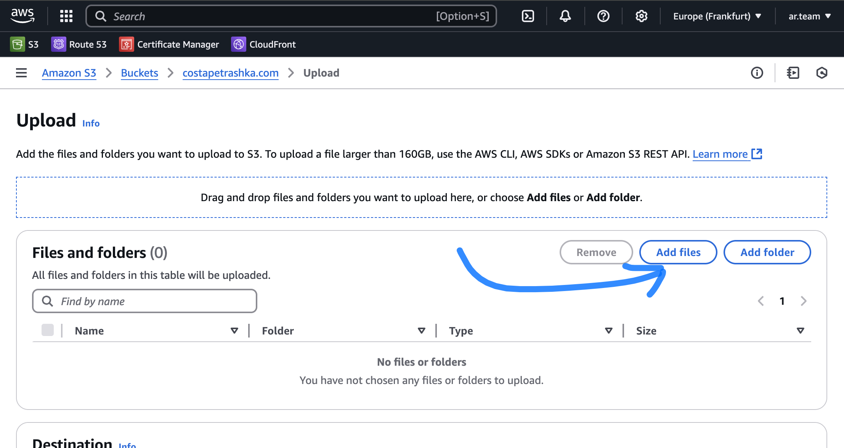
Task: Open the settings gear icon
Action: pyautogui.click(x=641, y=16)
